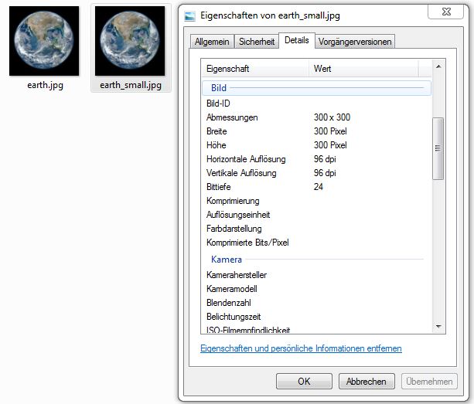Select the Details tab
The image size is (474, 404).
click(297, 40)
